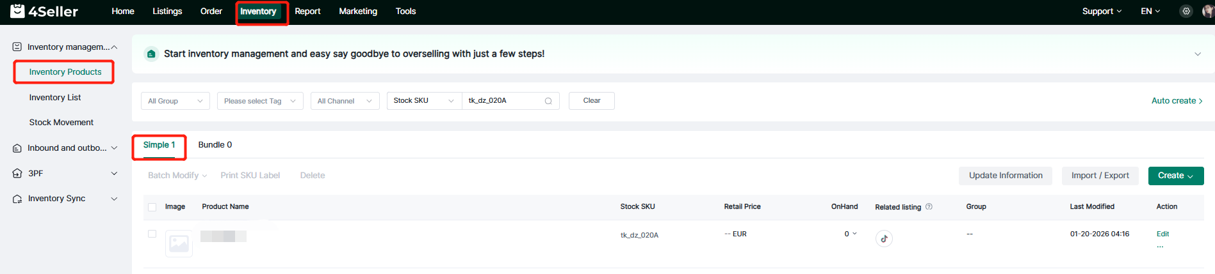The image size is (1215, 274).
Task: Click the TikTok related listing icon
Action: pos(884,238)
